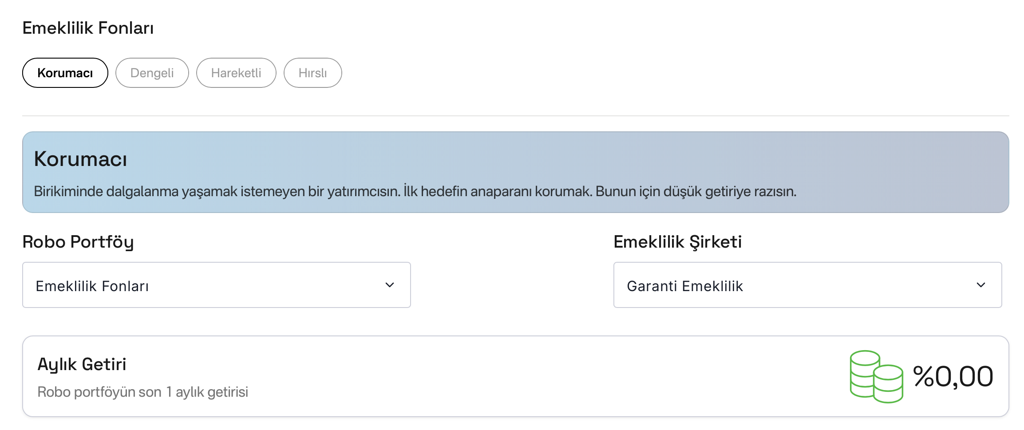Image resolution: width=1024 pixels, height=430 pixels.
Task: Open the Robo Portföy dropdown
Action: pyautogui.click(x=217, y=284)
